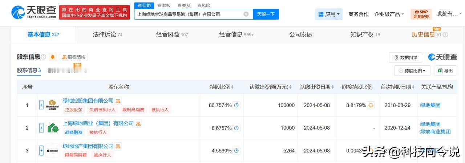Viewport: 465px width, 163px height.
Task: Click 限制高消费 tag under 绿地控股集团
Action: click(133, 109)
